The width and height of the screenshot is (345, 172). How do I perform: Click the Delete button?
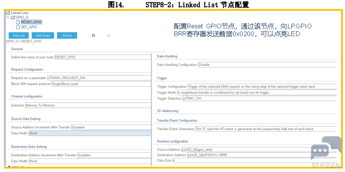[x=67, y=35]
